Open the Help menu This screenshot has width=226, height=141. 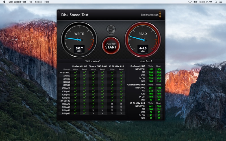[47, 2]
